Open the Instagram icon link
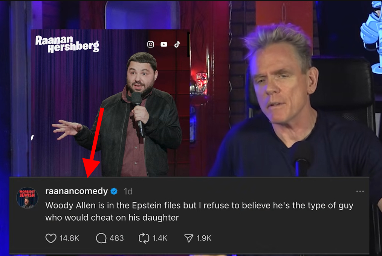382x256 pixels. click(x=151, y=44)
